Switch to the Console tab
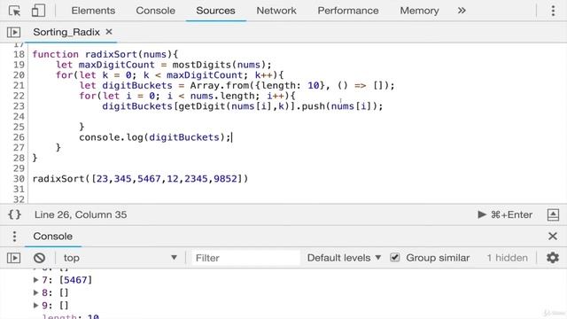The height and width of the screenshot is (319, 567). 156,11
